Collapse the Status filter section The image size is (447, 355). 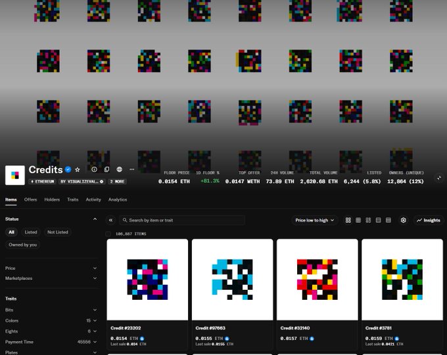[x=95, y=219]
